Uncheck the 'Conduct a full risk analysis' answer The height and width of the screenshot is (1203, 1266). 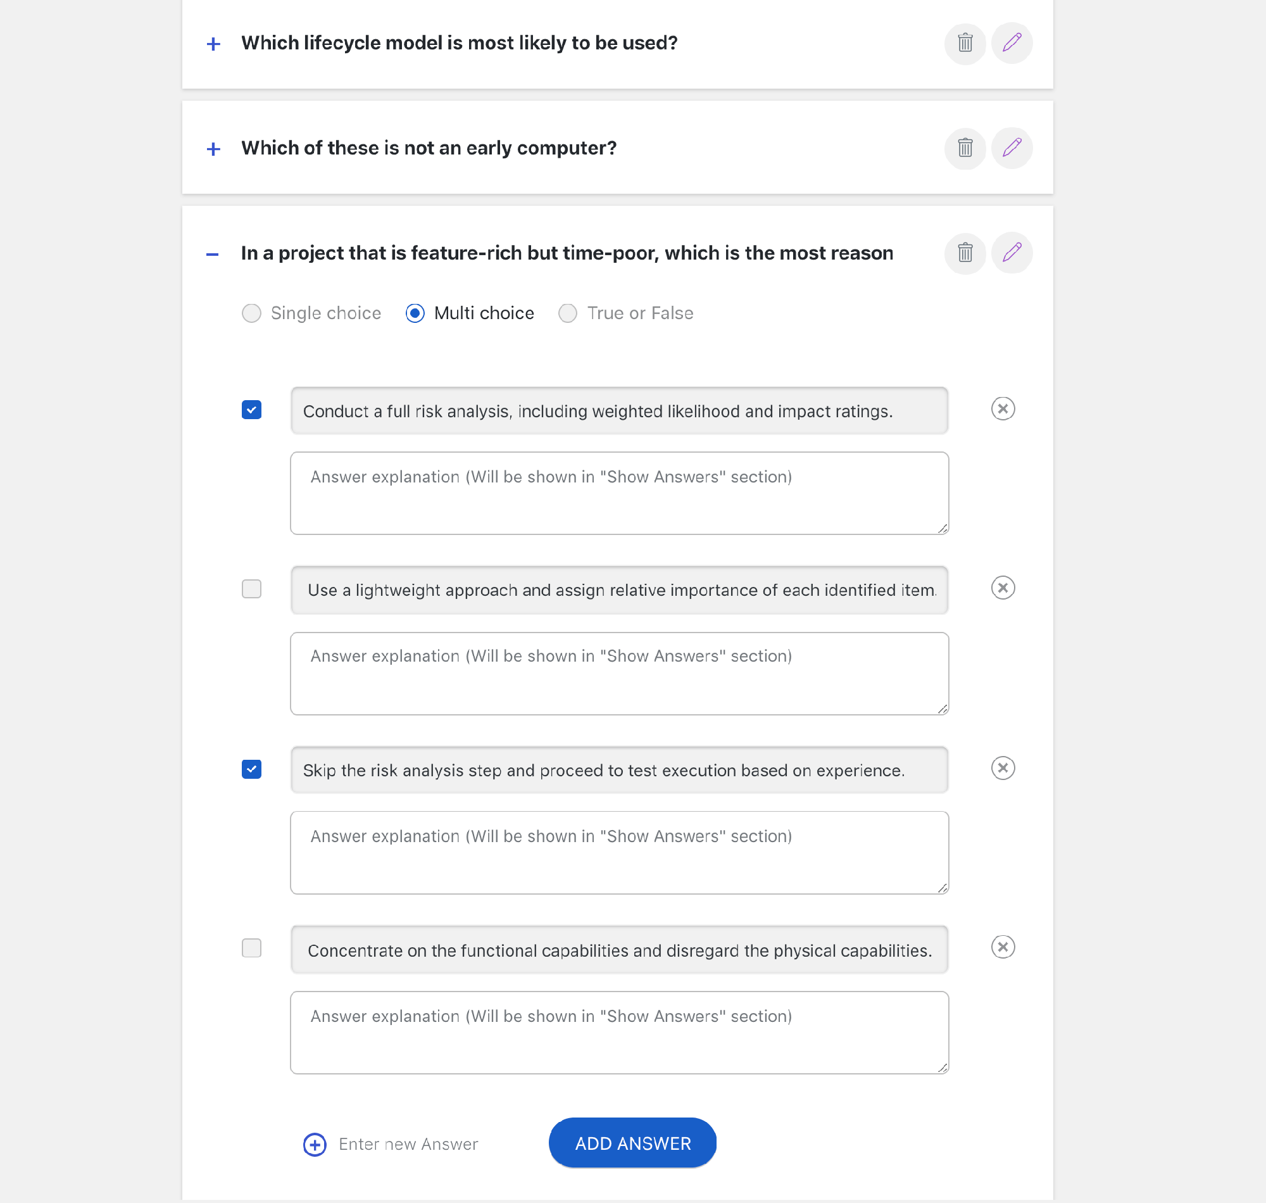tap(251, 410)
